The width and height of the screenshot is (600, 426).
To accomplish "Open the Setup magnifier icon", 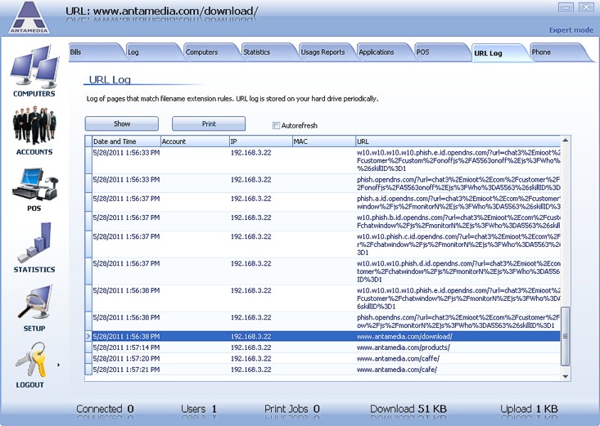I will click(x=34, y=303).
